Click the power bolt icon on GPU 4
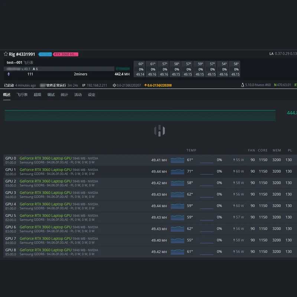This screenshot has height=297, width=297. click(234, 206)
